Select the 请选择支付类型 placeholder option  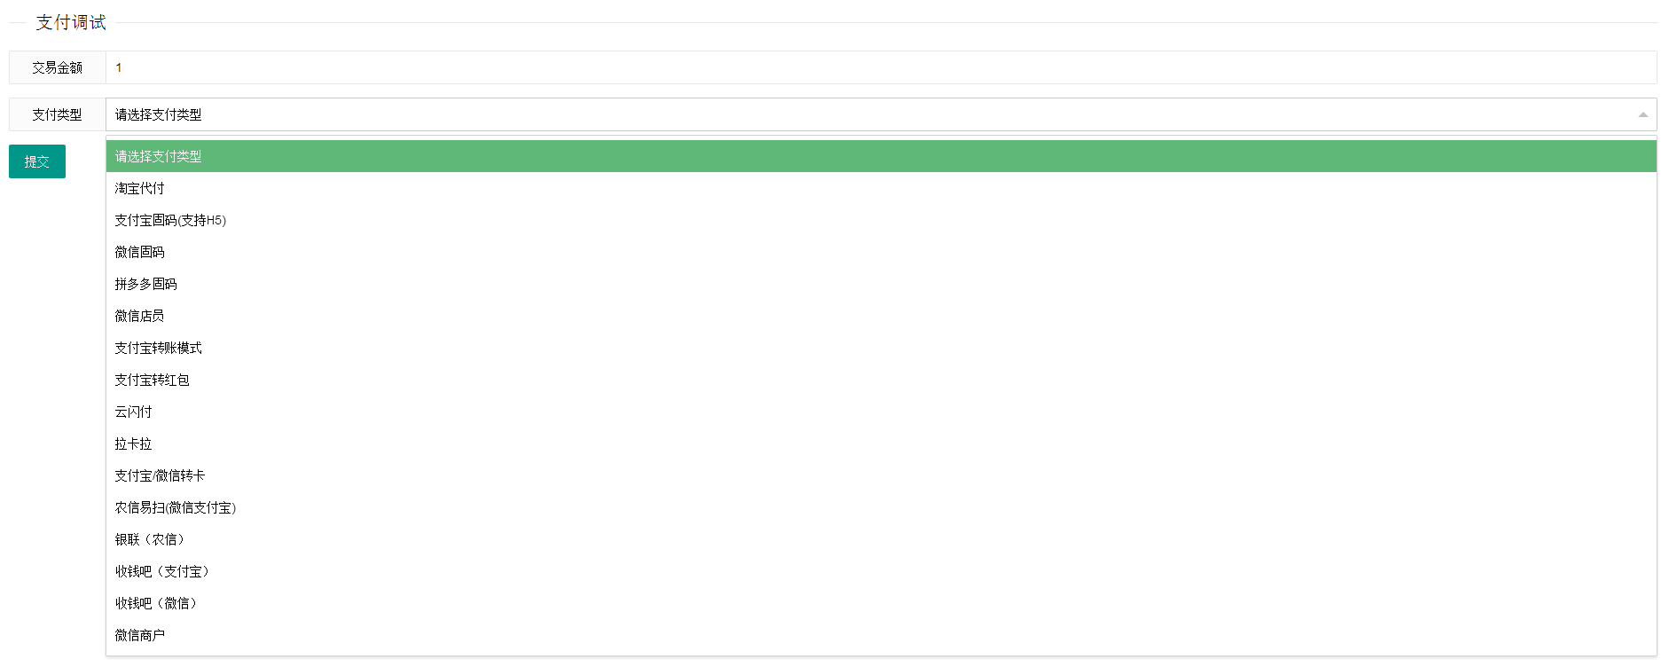(x=159, y=156)
